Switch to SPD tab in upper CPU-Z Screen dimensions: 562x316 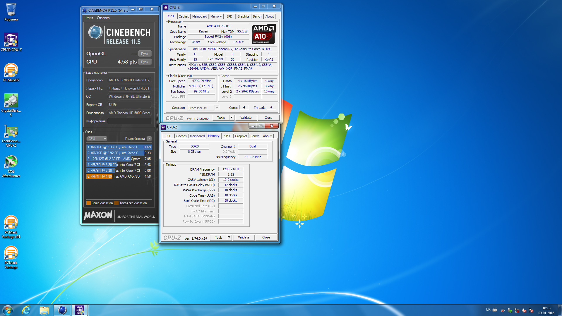(x=229, y=16)
